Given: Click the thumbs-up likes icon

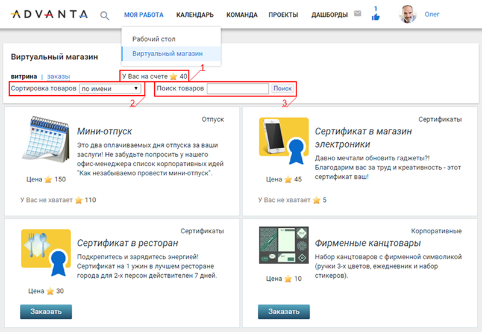Looking at the screenshot, I should [375, 17].
